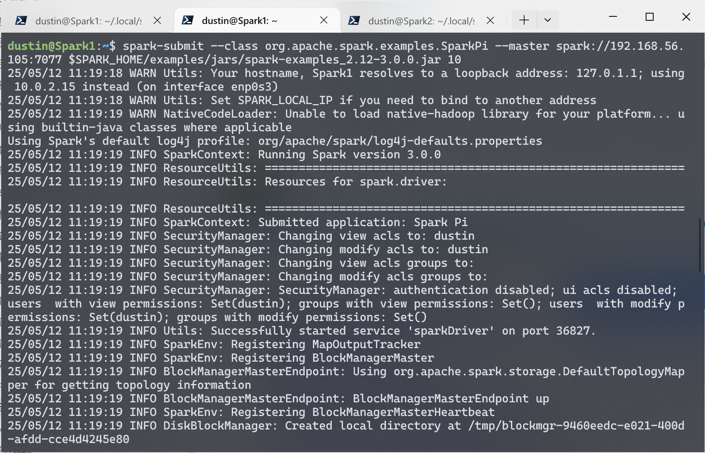Image resolution: width=705 pixels, height=453 pixels.
Task: Click 'sing builtin-java classes where applicable' line
Action: point(150,128)
